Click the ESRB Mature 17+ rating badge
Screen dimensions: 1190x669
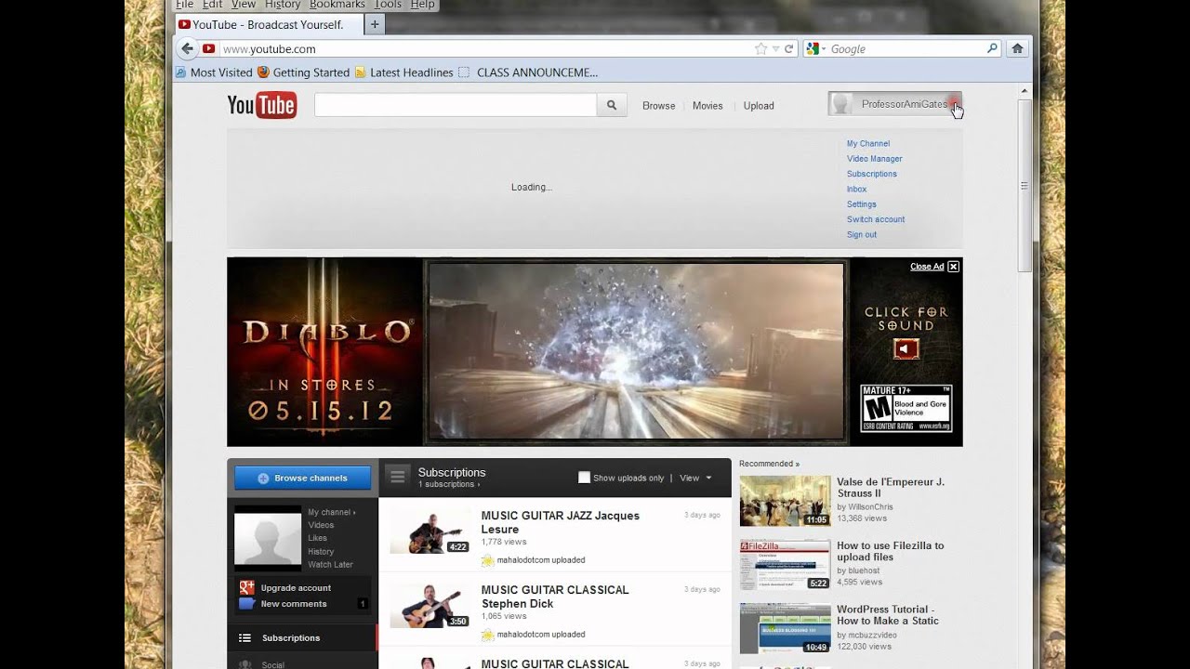click(x=906, y=409)
